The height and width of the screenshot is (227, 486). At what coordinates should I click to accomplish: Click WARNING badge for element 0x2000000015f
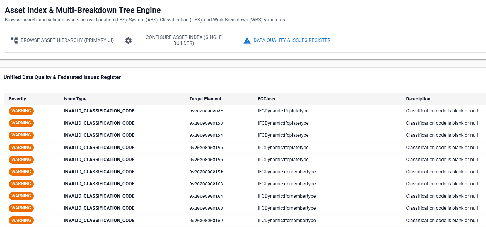(21, 172)
